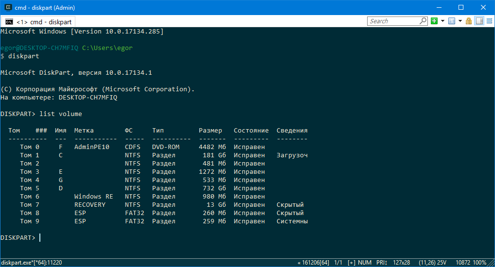Click the green plus new console button

pyautogui.click(x=434, y=21)
